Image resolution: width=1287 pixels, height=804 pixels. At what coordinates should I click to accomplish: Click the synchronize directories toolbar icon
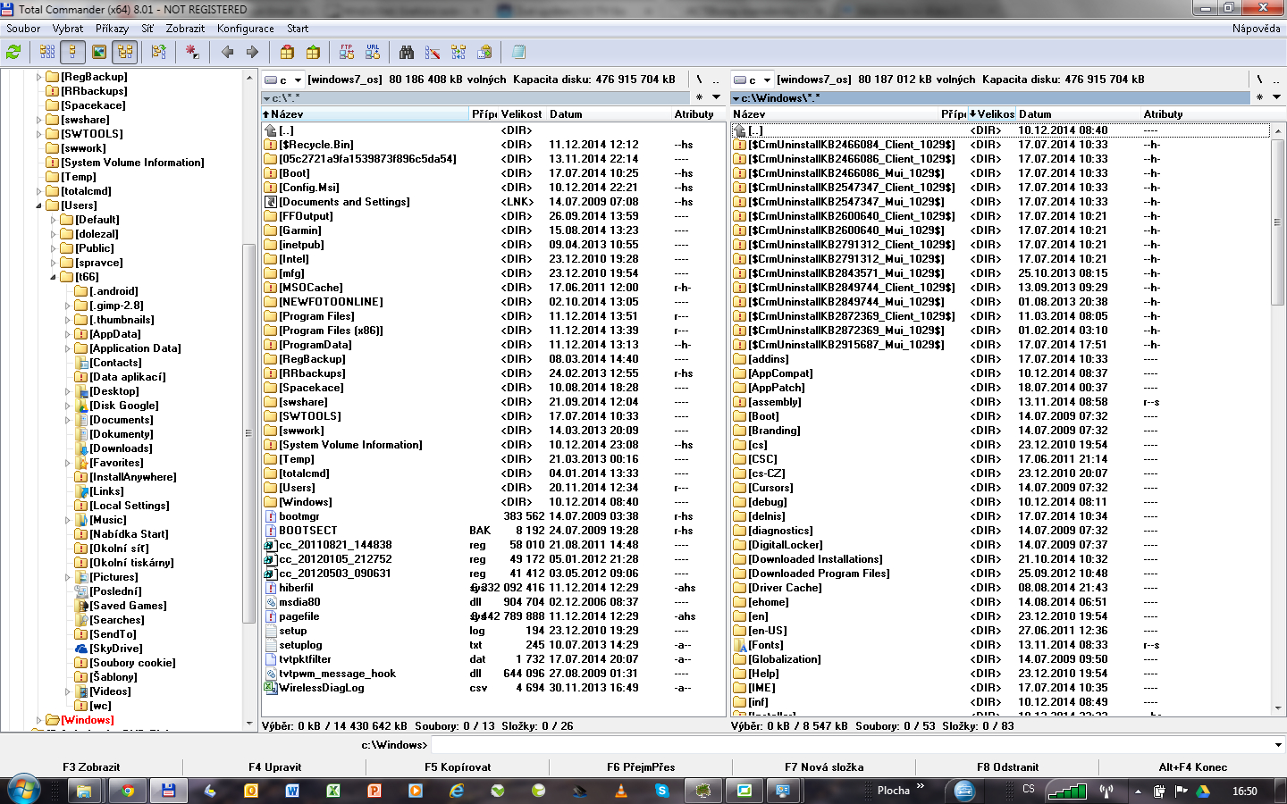tap(458, 53)
